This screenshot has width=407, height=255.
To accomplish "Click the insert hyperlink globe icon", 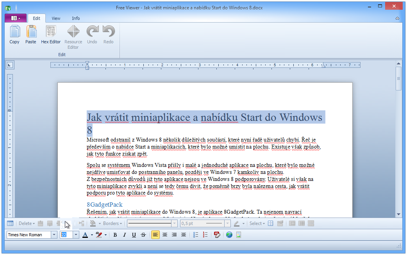I will 229,235.
